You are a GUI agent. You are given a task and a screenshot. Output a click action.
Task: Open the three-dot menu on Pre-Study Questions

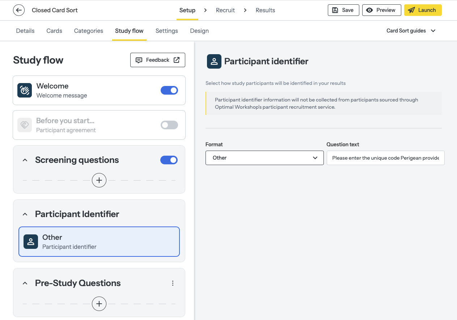pos(173,283)
